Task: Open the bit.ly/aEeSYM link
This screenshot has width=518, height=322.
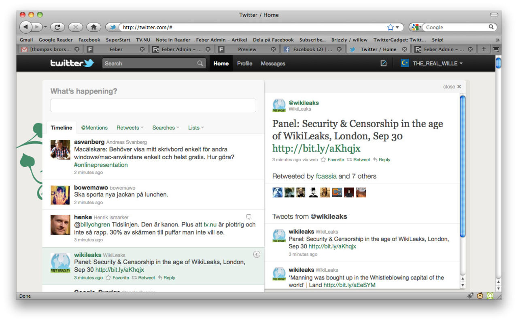Action: pos(350,285)
